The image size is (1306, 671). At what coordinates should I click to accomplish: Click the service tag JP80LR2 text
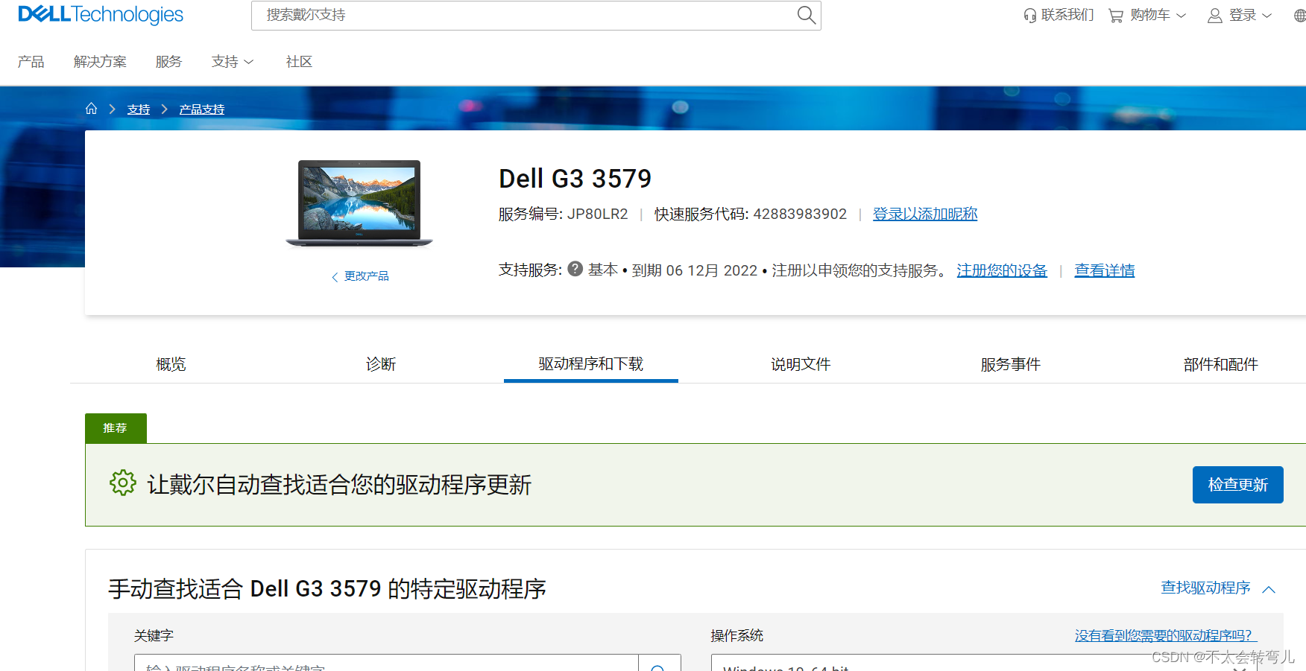598,214
